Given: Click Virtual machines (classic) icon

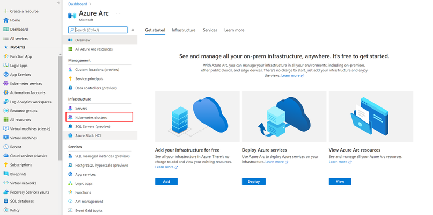Looking at the screenshot, I should (x=5, y=128).
